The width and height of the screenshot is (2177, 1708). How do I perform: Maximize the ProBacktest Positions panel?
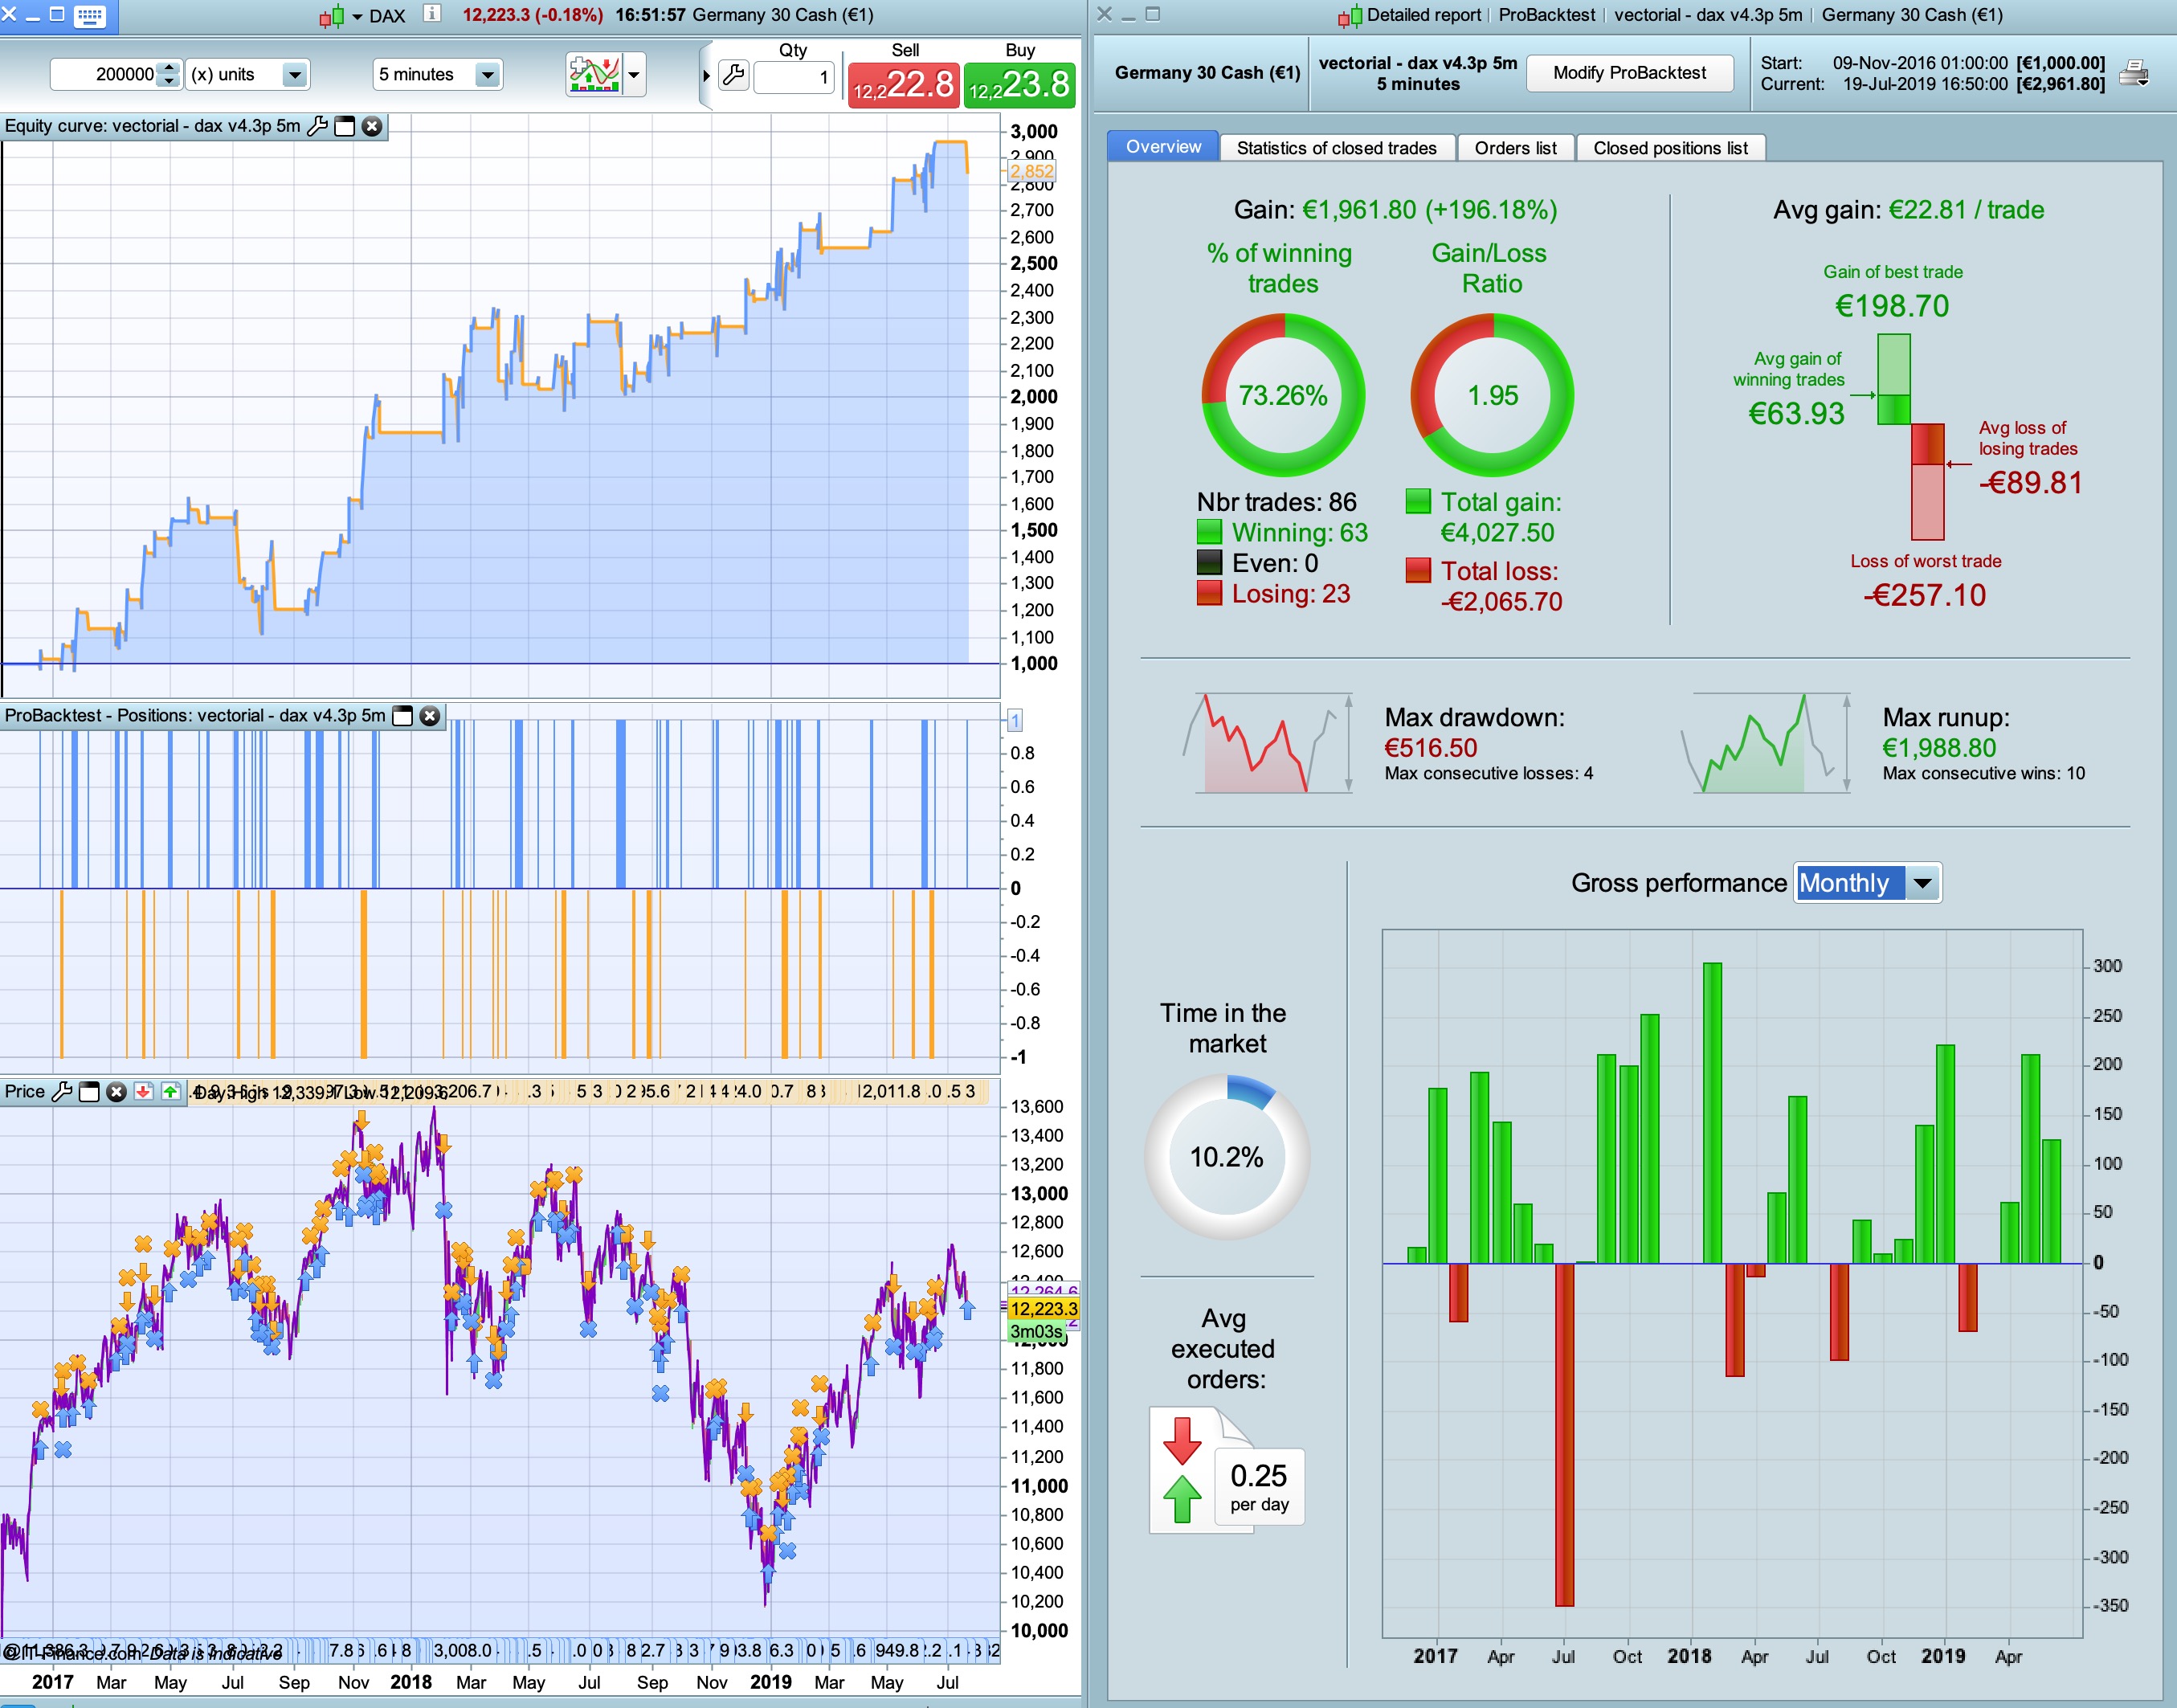click(403, 716)
